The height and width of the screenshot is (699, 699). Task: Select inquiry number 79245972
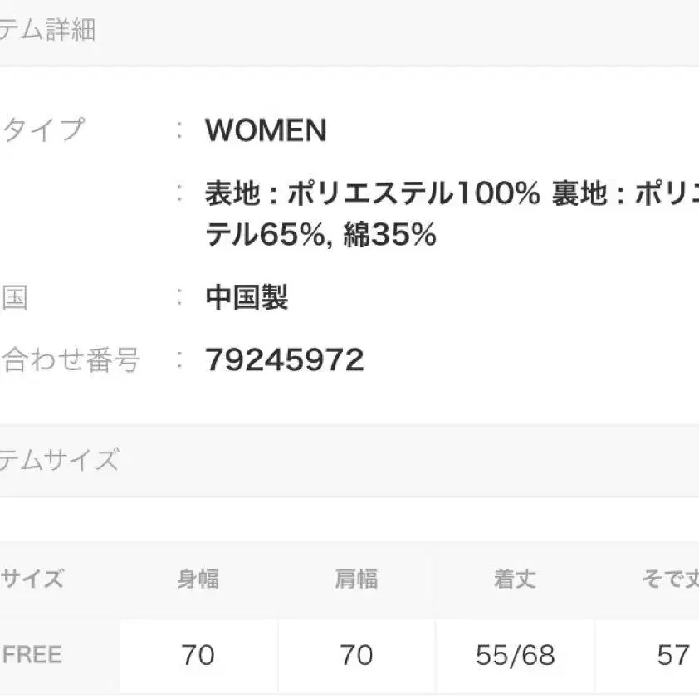(x=285, y=360)
